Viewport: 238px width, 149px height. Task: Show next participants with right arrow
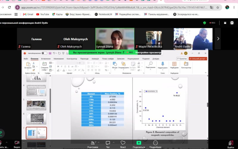pyautogui.click(x=218, y=39)
